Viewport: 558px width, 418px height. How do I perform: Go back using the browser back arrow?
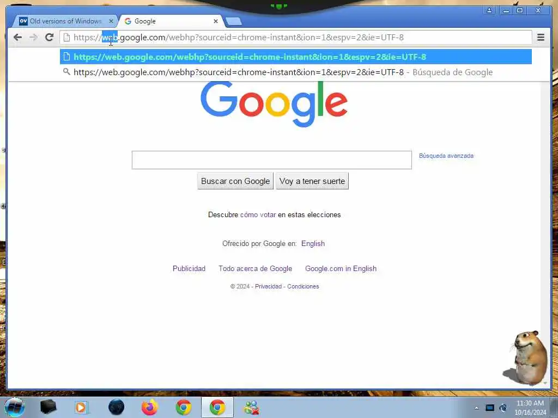[x=17, y=38]
